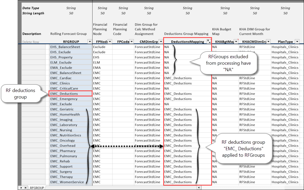Open the KHABgtMap column filter dropdown
The height and width of the screenshot is (190, 304).
pyautogui.click(x=236, y=42)
